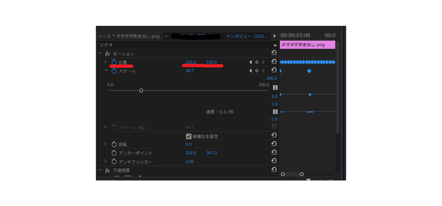Edit the 位置 X value 110.0
Viewport: 442px width, 206px height.
(x=191, y=62)
